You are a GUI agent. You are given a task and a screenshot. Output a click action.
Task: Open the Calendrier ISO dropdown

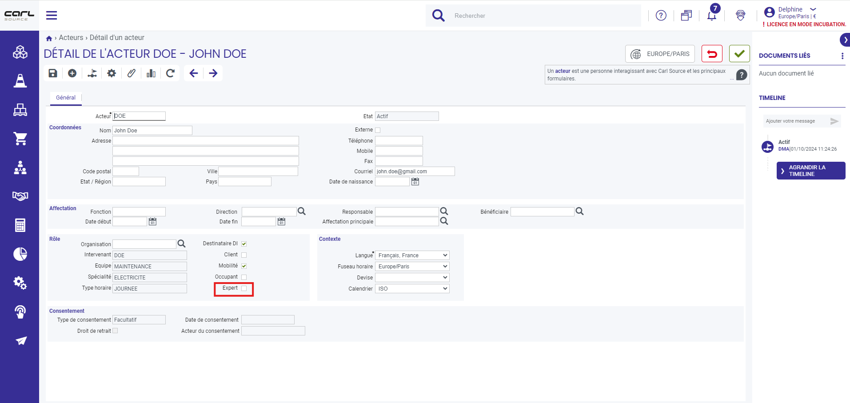[412, 289]
